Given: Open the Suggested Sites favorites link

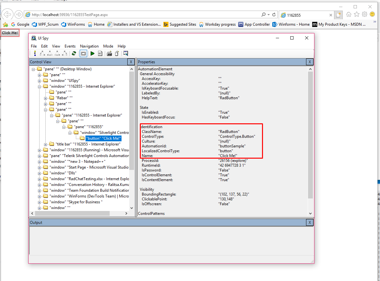Looking at the screenshot, I should [183, 24].
